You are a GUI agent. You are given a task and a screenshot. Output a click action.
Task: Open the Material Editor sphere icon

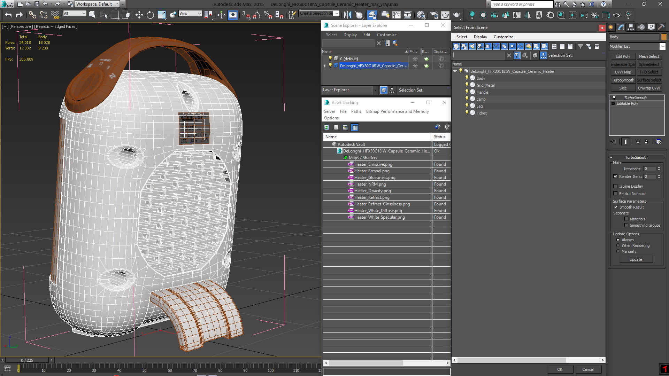(x=421, y=15)
